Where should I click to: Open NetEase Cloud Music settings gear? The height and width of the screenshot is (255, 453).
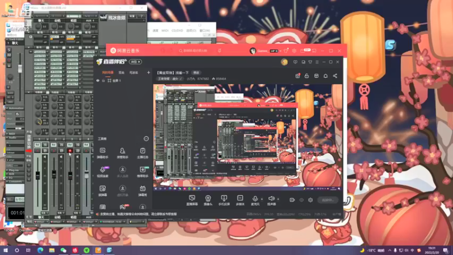(294, 50)
